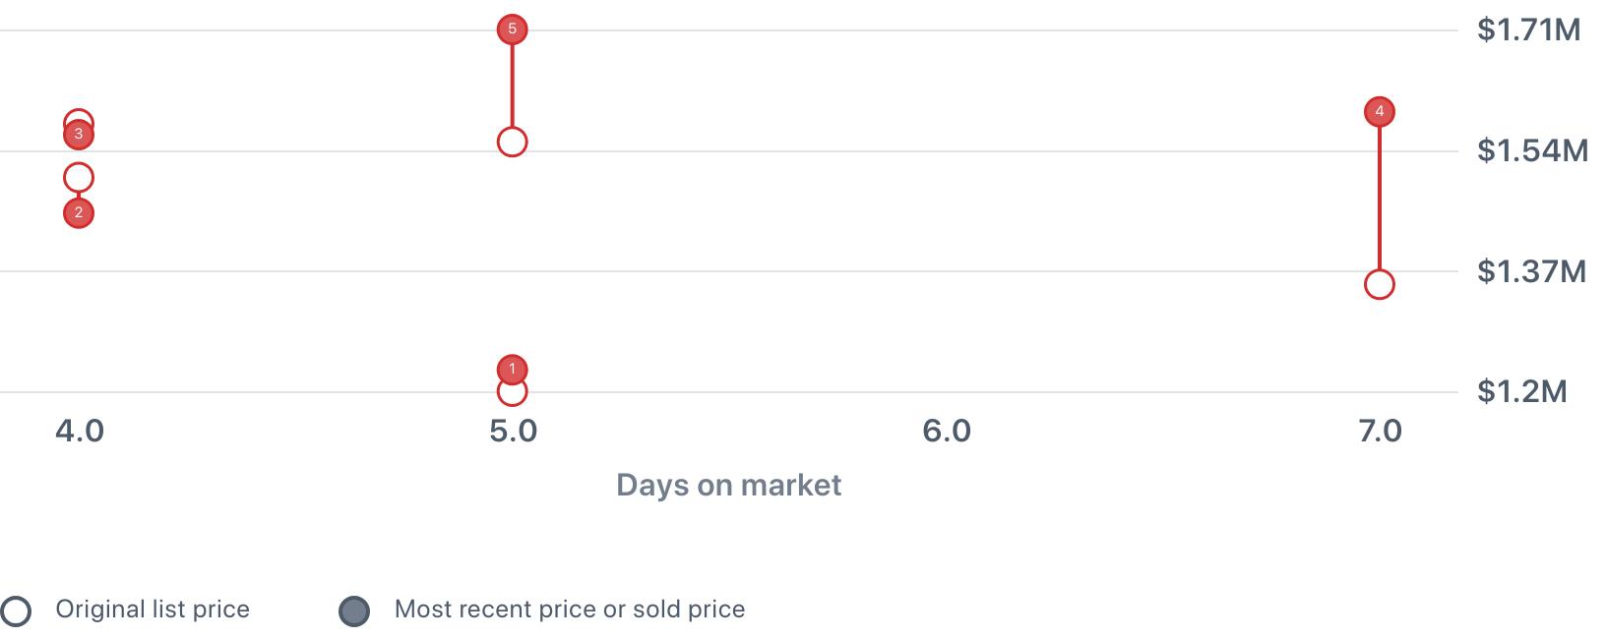The width and height of the screenshot is (1606, 639).
Task: Click listing 5's hollow original price circle
Action: [512, 143]
